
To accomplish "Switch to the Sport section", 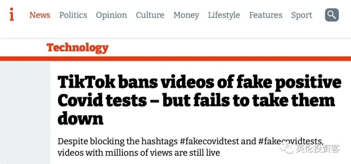I will (302, 15).
